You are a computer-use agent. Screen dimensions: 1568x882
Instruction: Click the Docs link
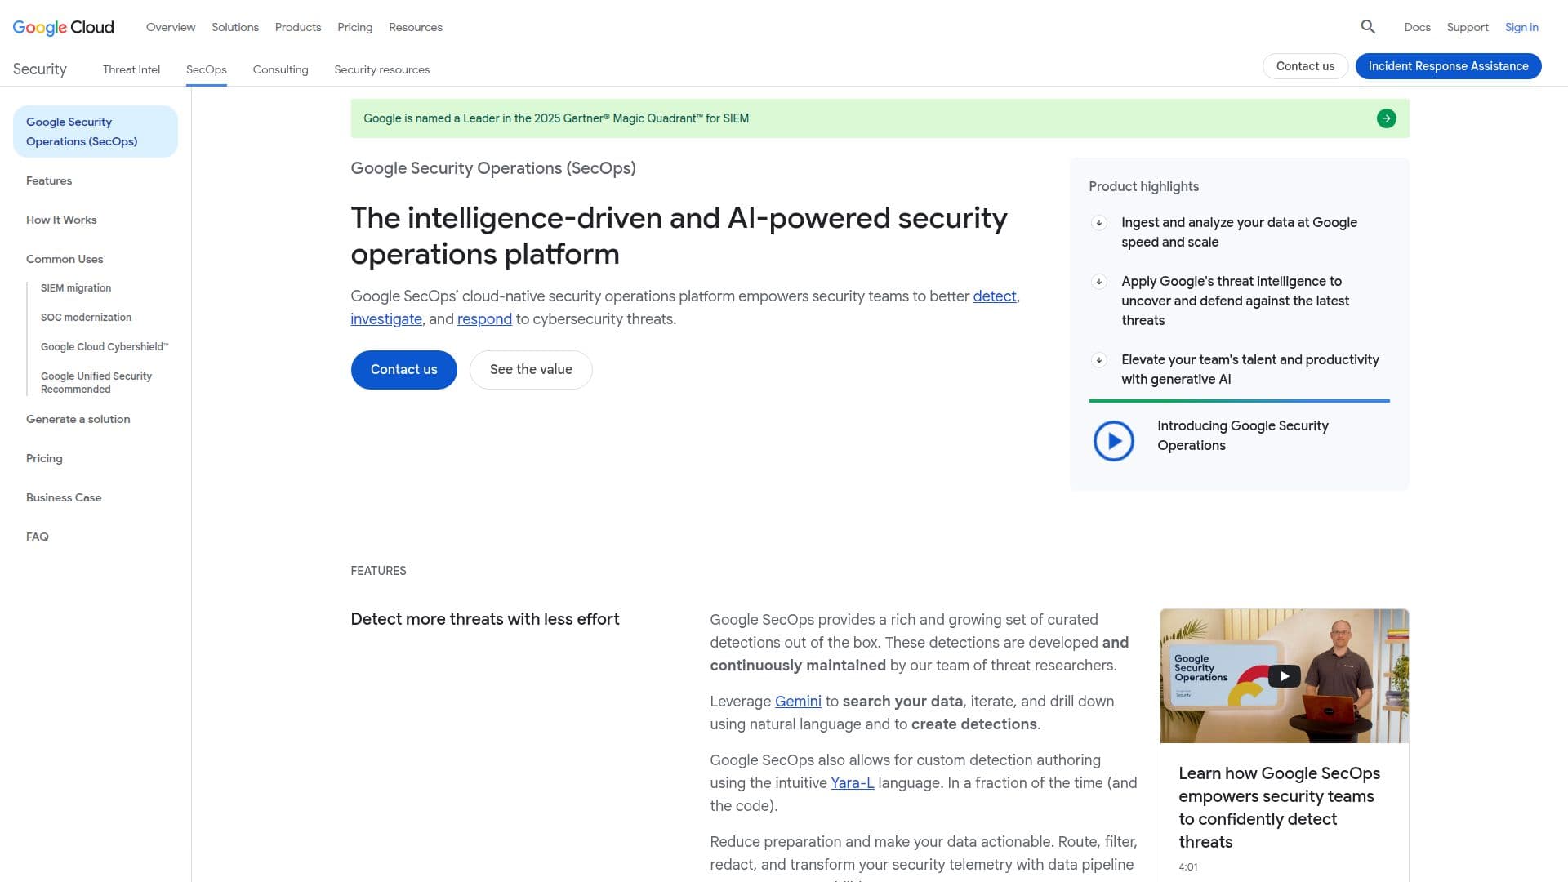pos(1417,27)
